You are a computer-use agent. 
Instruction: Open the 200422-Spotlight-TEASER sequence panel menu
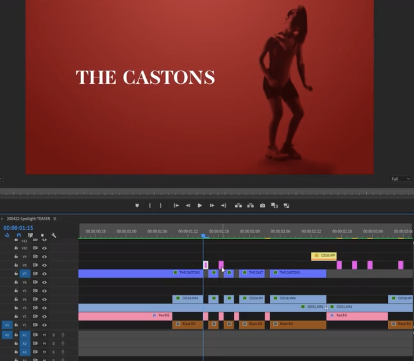[55, 219]
